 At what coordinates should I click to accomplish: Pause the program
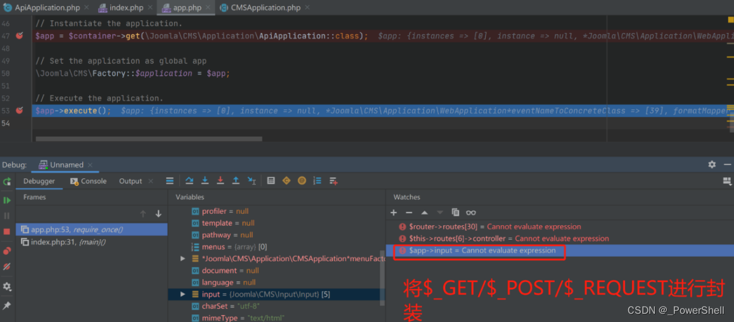(7, 216)
